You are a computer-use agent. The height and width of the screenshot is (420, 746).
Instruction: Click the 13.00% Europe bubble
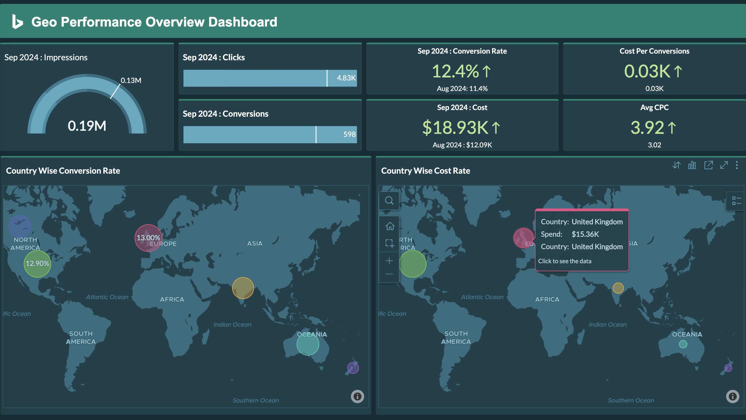tap(148, 238)
